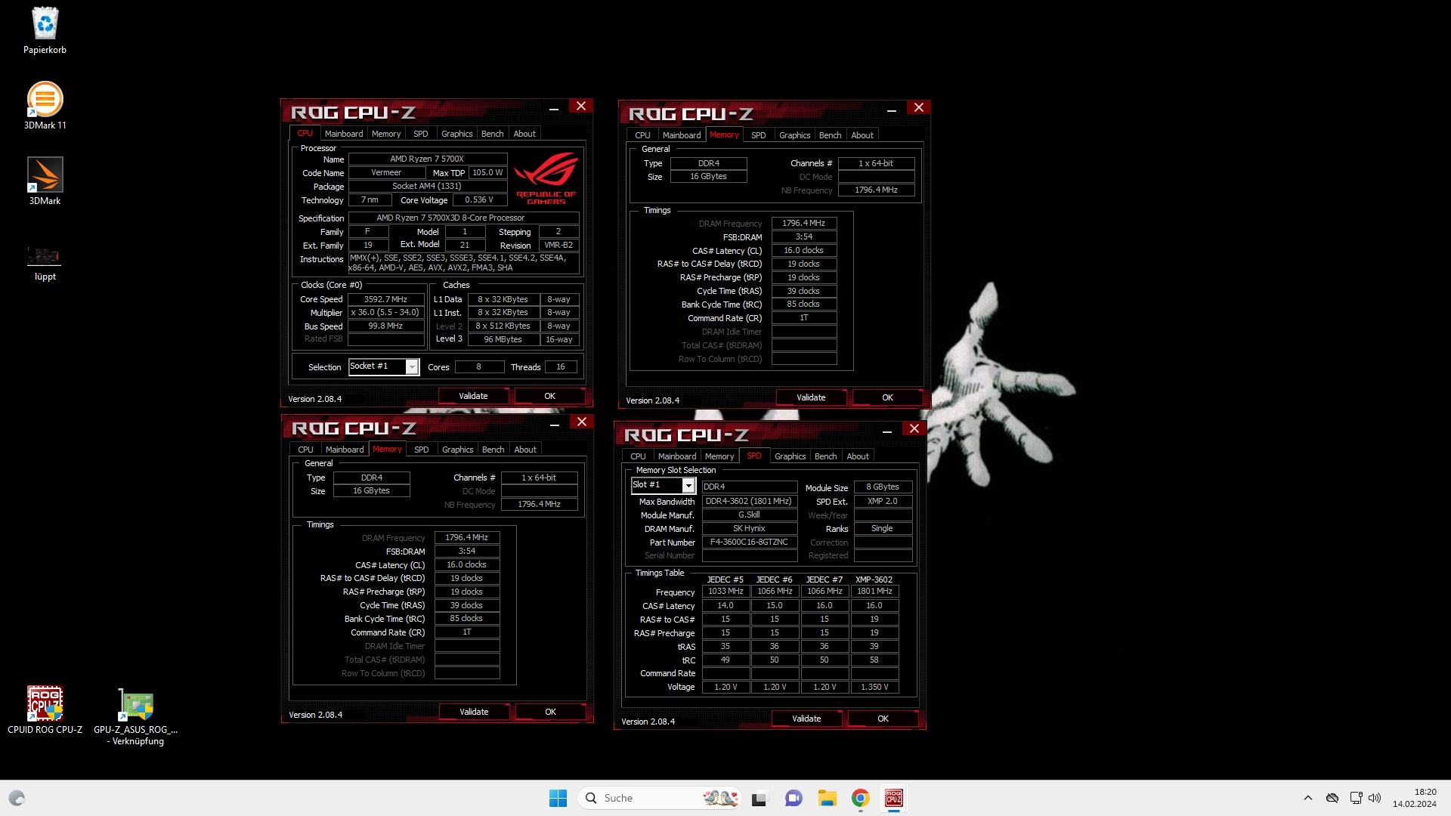Click the Package value Socket AM4 (1331)
Image resolution: width=1451 pixels, height=816 pixels.
click(x=426, y=186)
